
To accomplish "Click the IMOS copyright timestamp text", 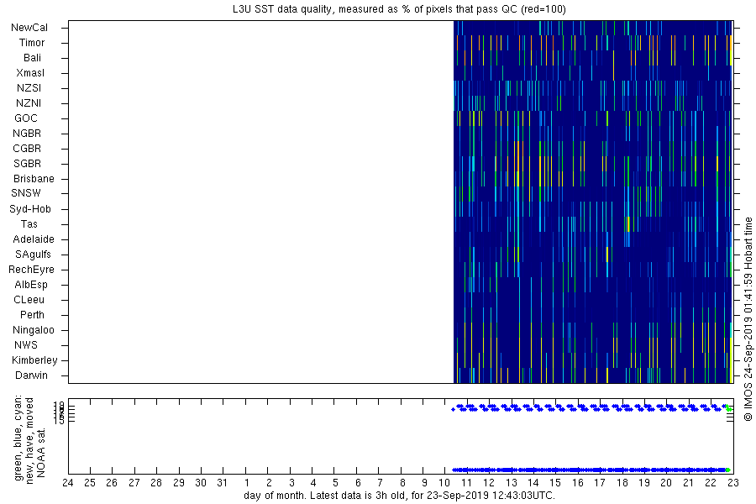I will click(748, 319).
